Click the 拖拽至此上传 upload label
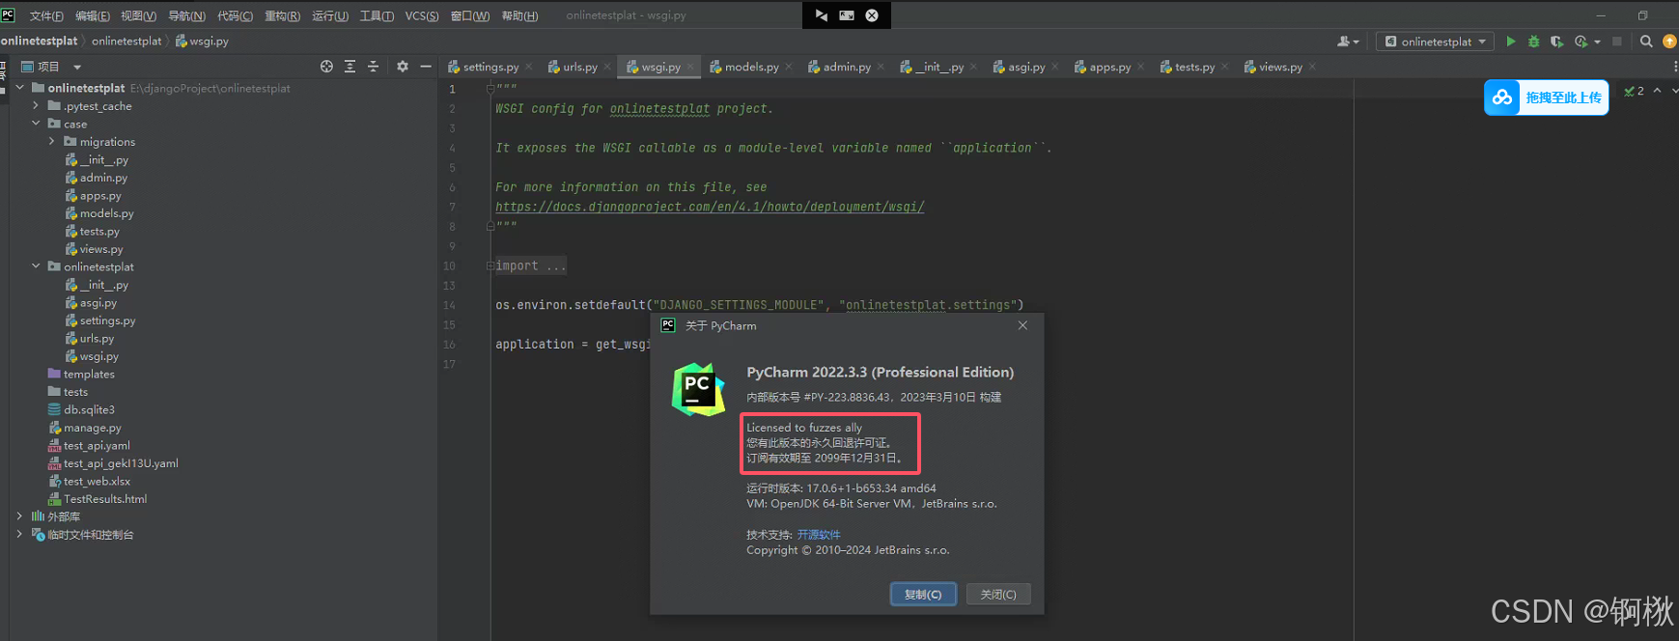Image resolution: width=1679 pixels, height=641 pixels. (1563, 98)
